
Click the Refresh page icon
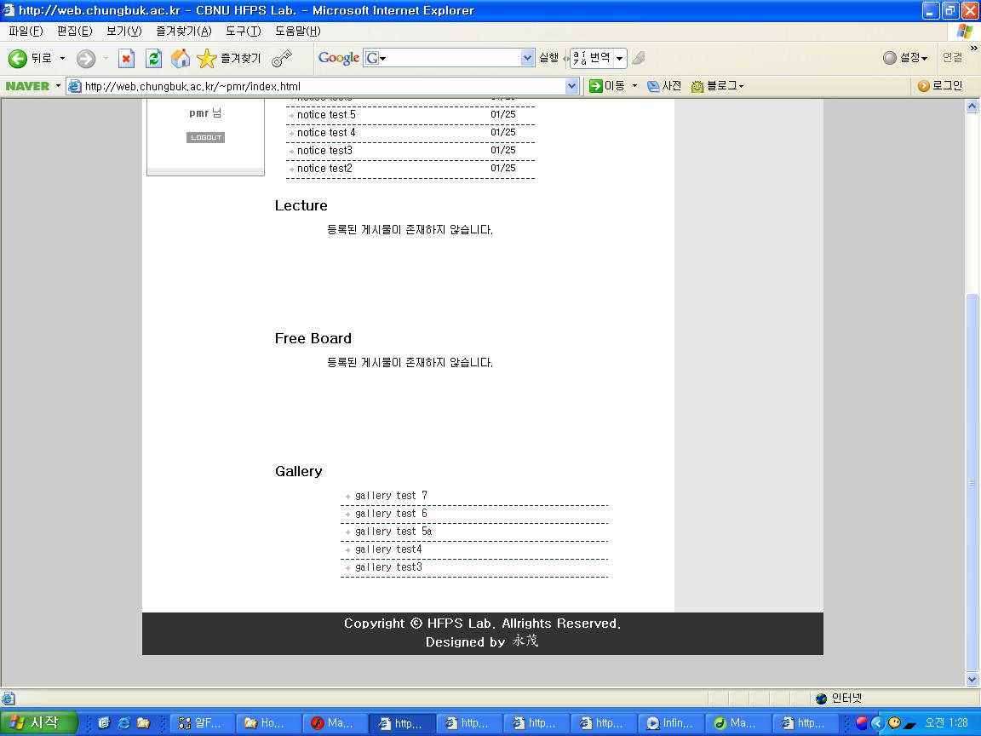153,58
